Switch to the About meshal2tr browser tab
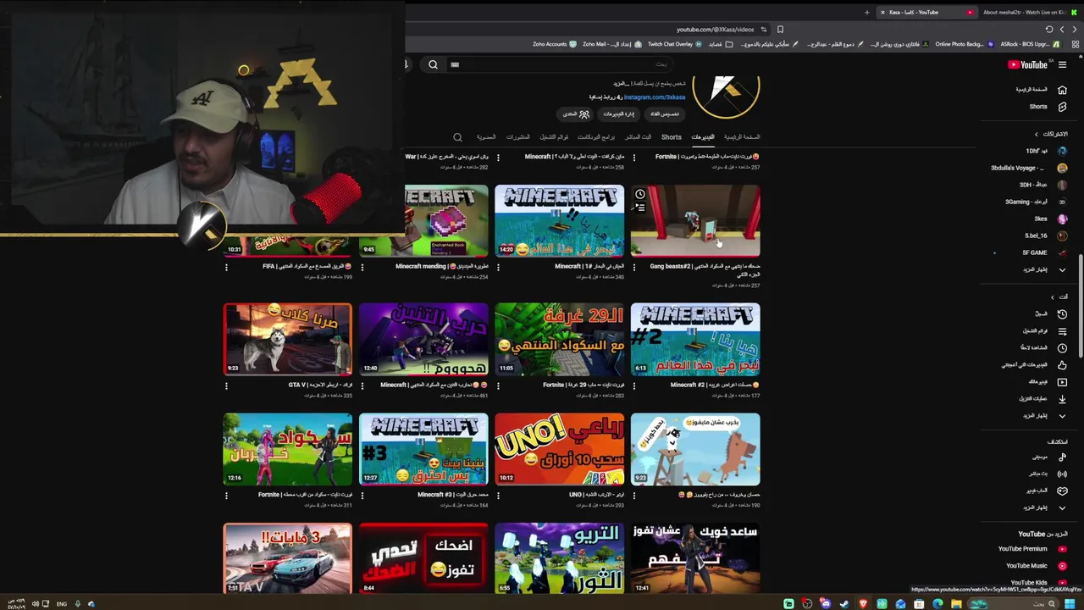Viewport: 1084px width, 610px height. [1029, 13]
